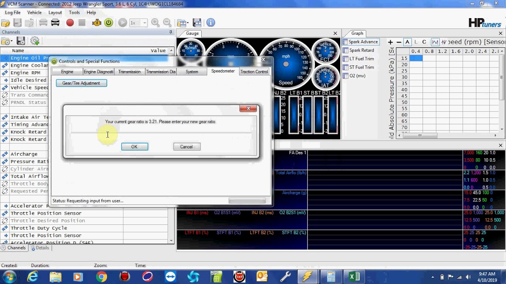This screenshot has width=506, height=284.
Task: Click the plus icon in Graph toolbar
Action: (x=390, y=42)
